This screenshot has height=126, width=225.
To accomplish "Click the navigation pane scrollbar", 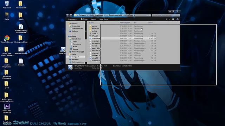I will (86, 43).
